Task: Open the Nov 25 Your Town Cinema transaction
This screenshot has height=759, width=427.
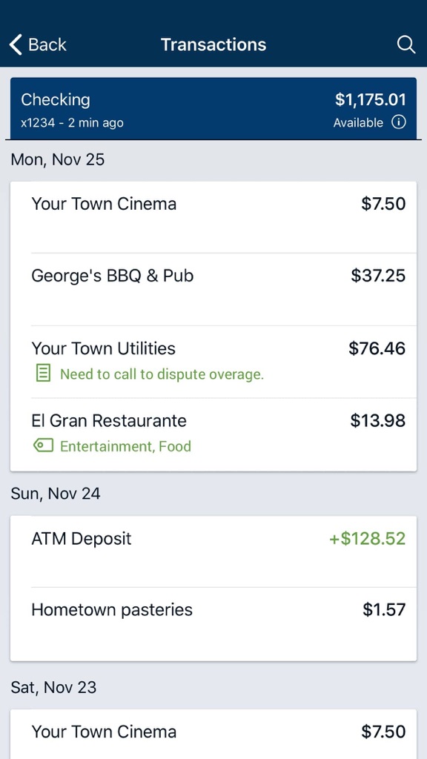Action: [213, 217]
